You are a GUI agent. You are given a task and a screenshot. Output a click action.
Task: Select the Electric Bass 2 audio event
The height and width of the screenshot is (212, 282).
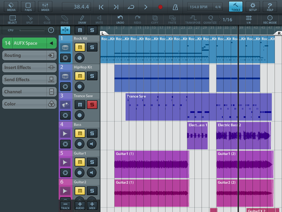click(x=244, y=136)
